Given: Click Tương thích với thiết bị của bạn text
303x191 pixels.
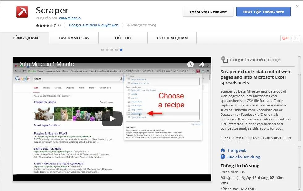Looking at the screenshot, I should (x=255, y=60).
